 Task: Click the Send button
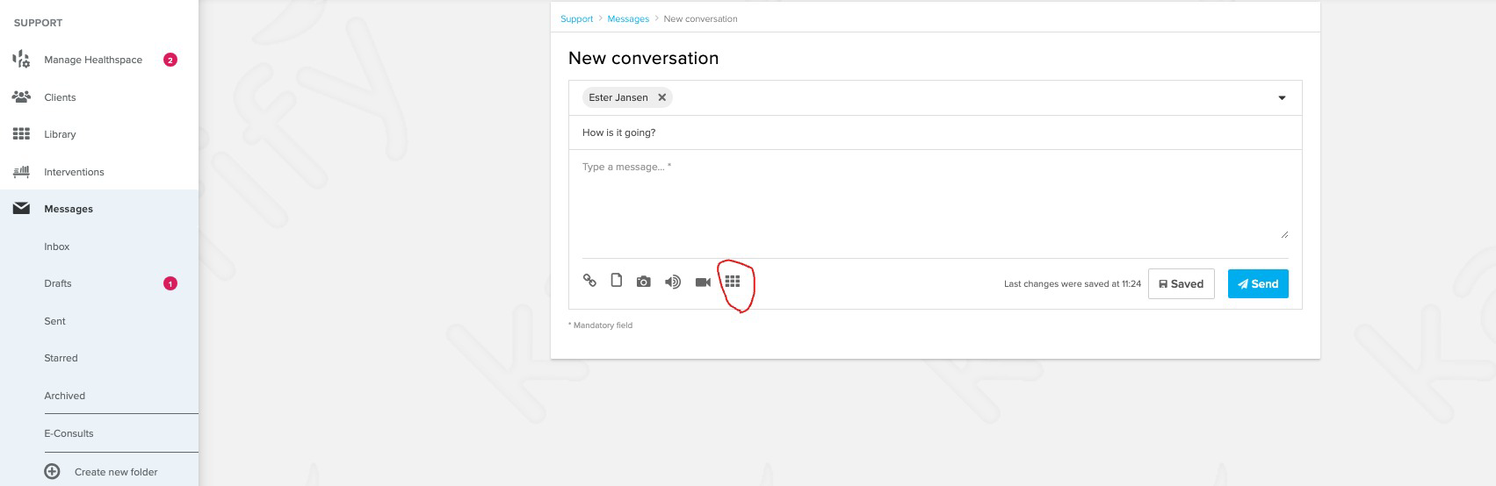(x=1258, y=283)
